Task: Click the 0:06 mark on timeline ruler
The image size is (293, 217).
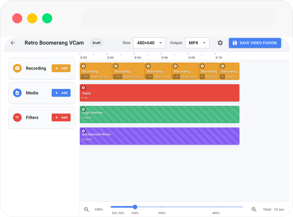Action: tap(164, 57)
